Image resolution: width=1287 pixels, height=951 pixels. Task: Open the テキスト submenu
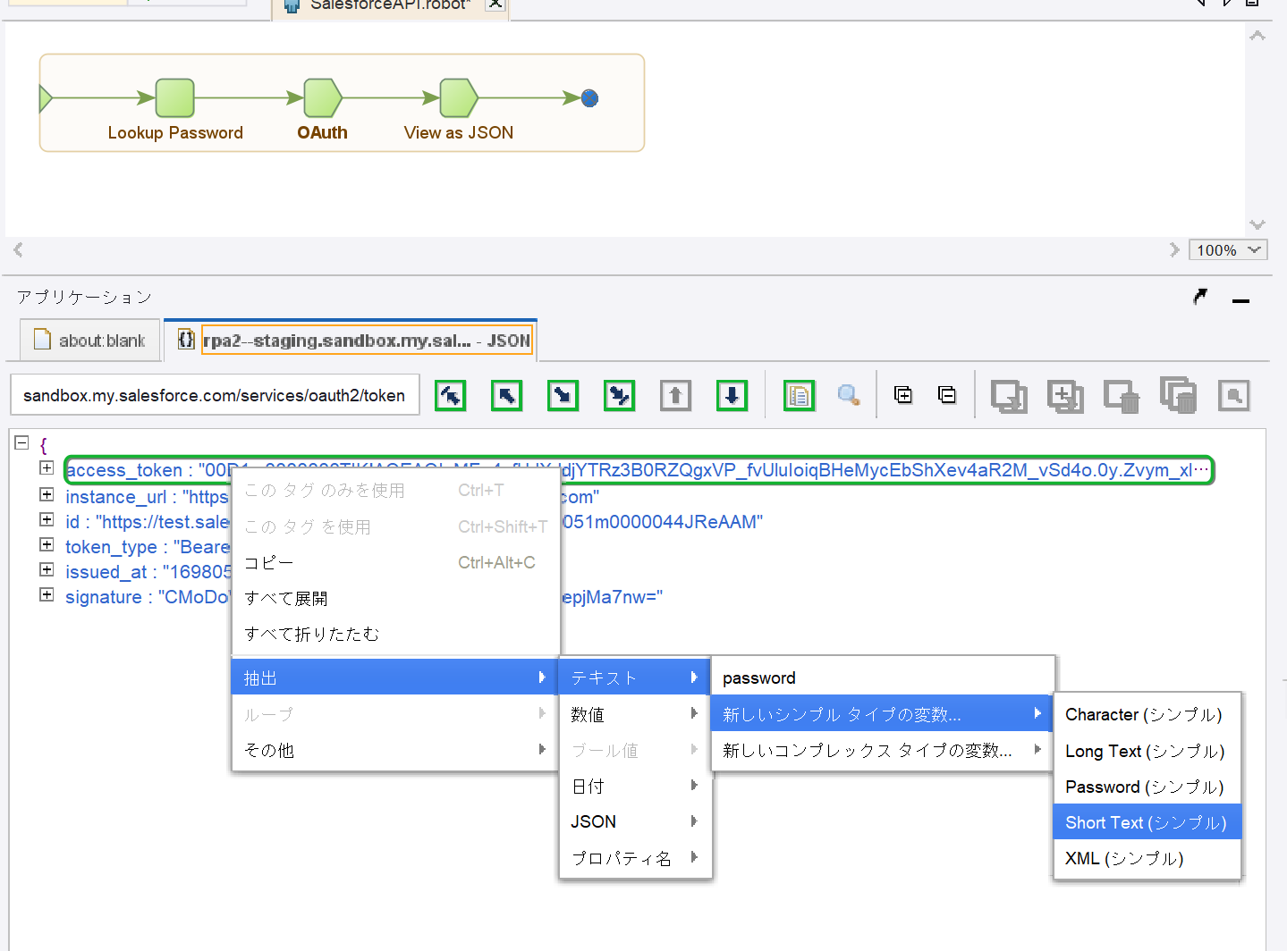635,677
